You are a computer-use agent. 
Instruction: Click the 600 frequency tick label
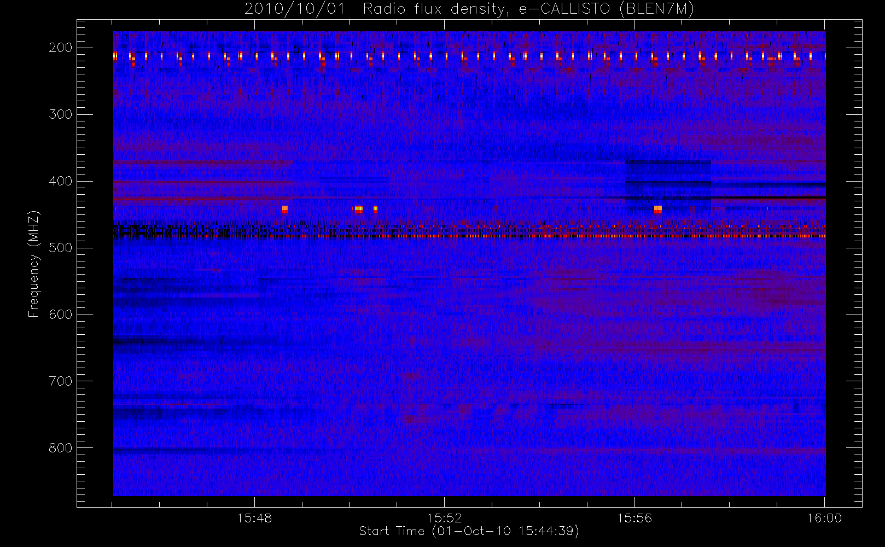61,315
